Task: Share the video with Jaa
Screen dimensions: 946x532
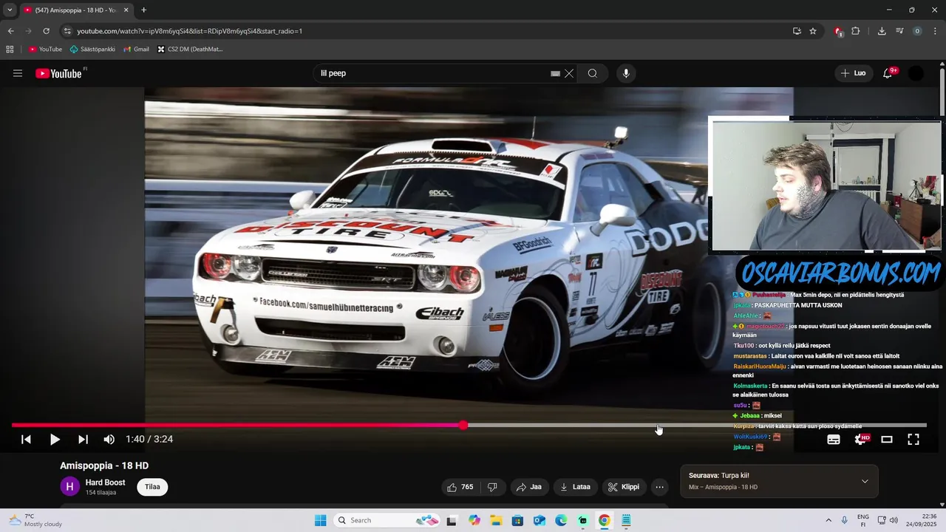Action: pos(529,487)
